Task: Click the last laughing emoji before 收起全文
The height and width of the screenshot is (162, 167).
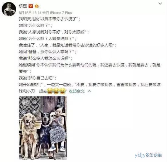Action: pos(63,91)
